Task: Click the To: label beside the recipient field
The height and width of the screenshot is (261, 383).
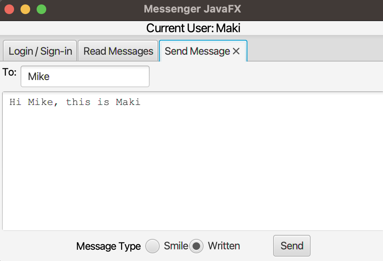Action: pos(9,72)
